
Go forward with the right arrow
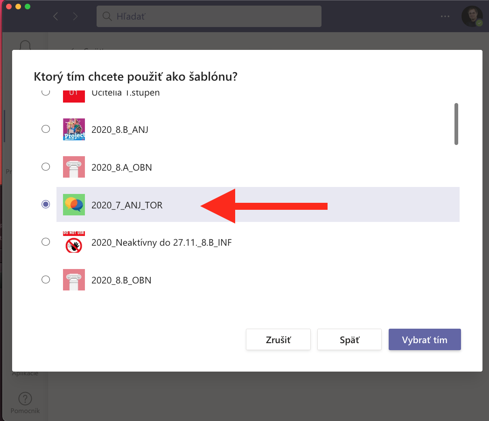76,17
